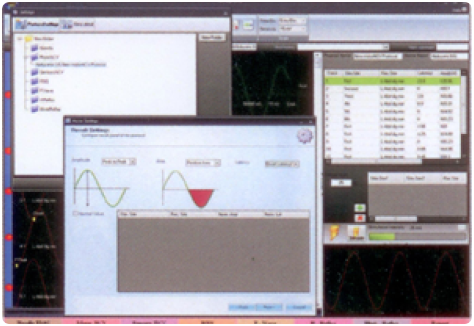Click the Cancel button in the dialog
Image resolution: width=474 pixels, height=326 pixels.
pyautogui.click(x=299, y=307)
